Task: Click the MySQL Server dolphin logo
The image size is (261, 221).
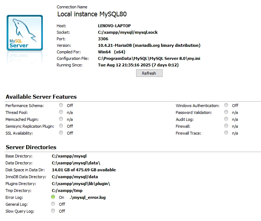Action: click(x=25, y=33)
